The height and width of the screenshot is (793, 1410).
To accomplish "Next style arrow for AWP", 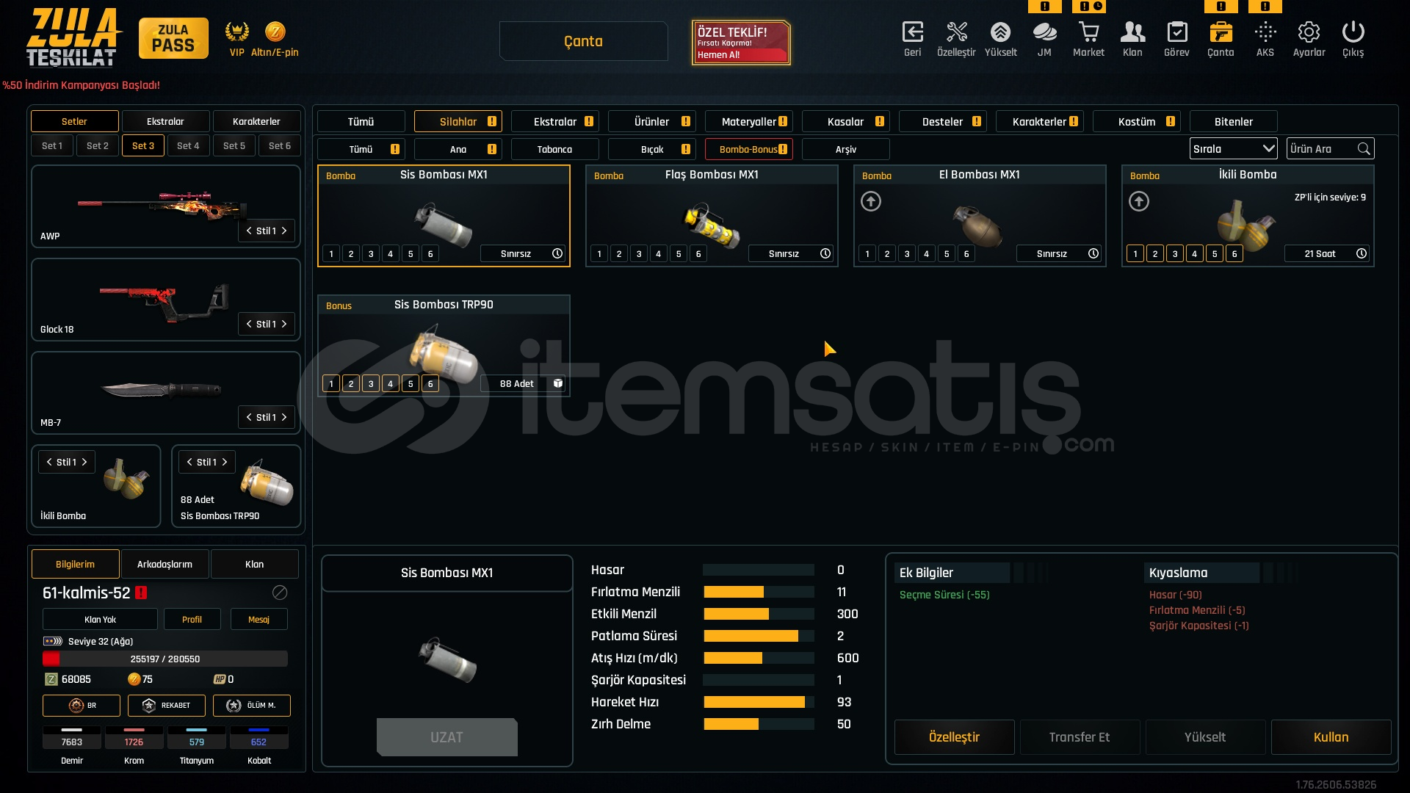I will coord(284,231).
